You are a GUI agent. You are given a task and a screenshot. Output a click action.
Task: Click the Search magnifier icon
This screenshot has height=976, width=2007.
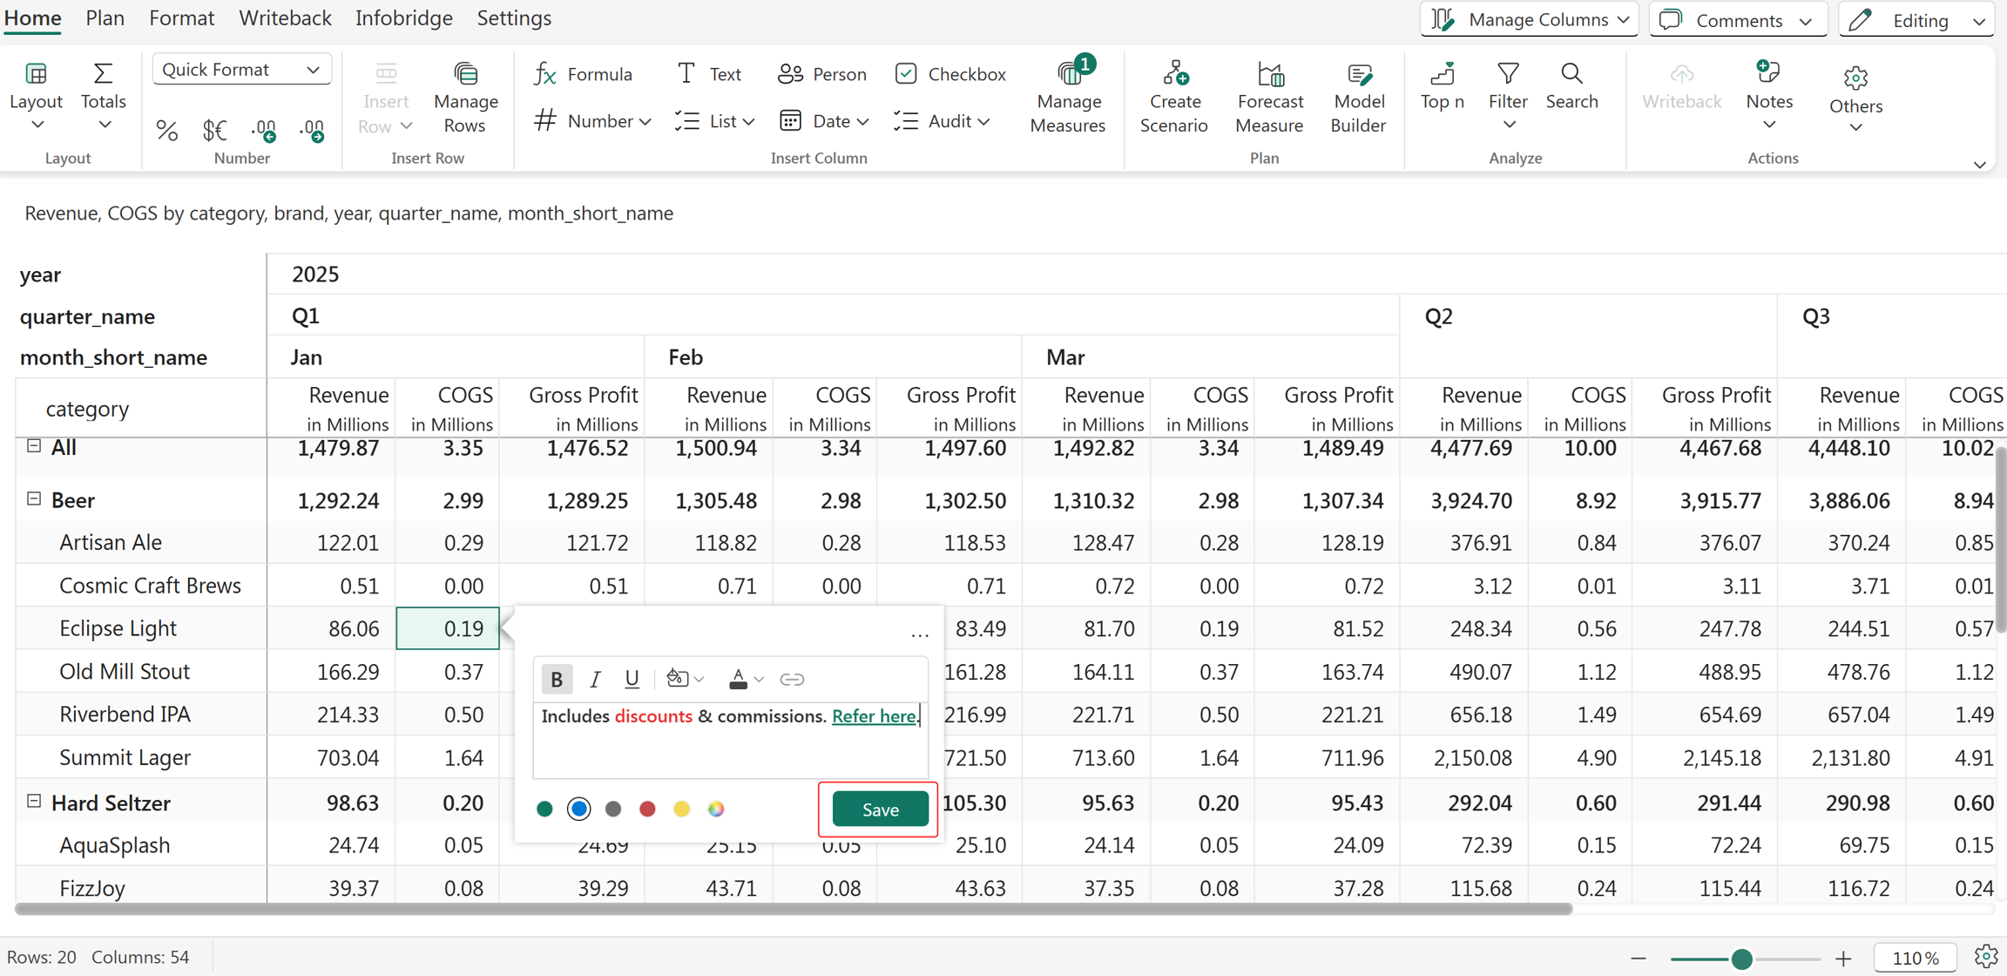tap(1571, 73)
